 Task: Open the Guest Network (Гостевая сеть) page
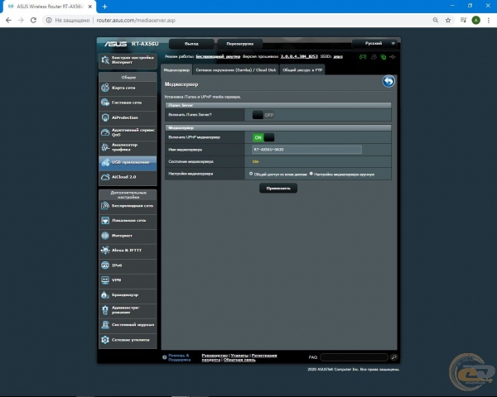(128, 103)
